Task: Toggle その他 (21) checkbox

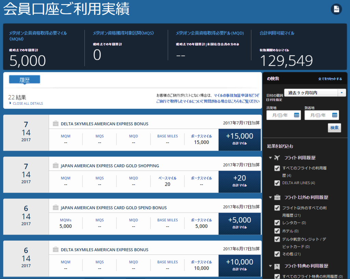Action: (277, 254)
